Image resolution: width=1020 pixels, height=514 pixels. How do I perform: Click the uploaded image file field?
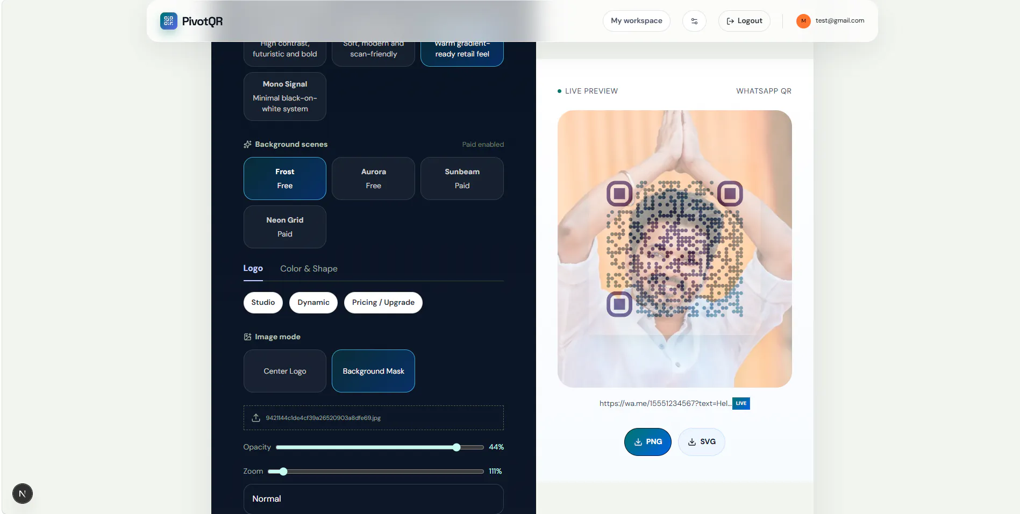tap(374, 418)
